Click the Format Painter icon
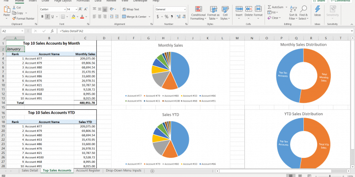This screenshot has width=355, height=177. coord(14,19)
